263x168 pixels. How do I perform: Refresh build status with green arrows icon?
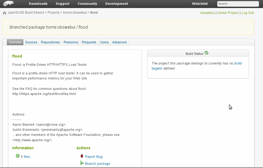click(x=206, y=53)
